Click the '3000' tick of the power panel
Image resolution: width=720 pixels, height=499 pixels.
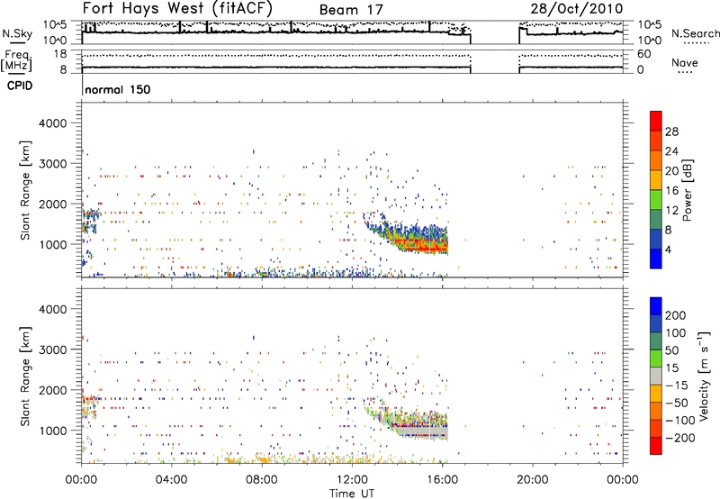(x=53, y=164)
